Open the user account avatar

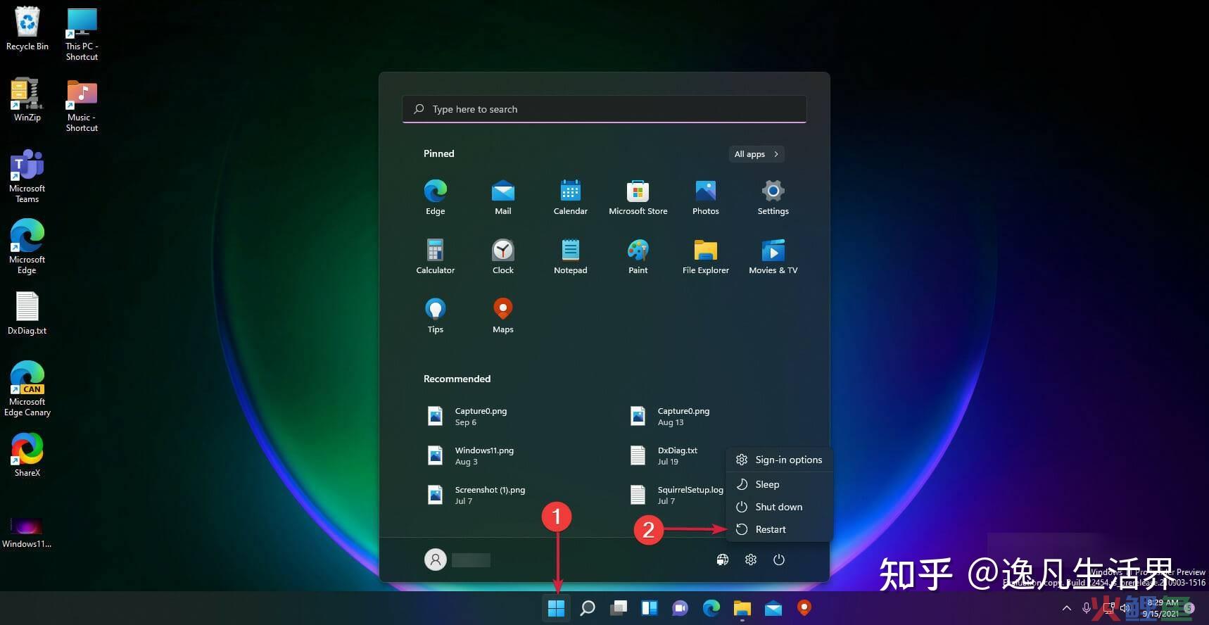(x=435, y=560)
